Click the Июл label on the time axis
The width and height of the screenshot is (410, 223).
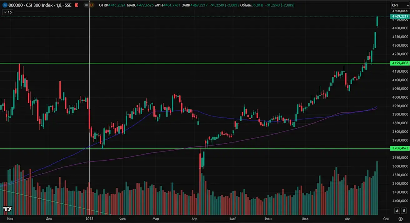click(305, 219)
